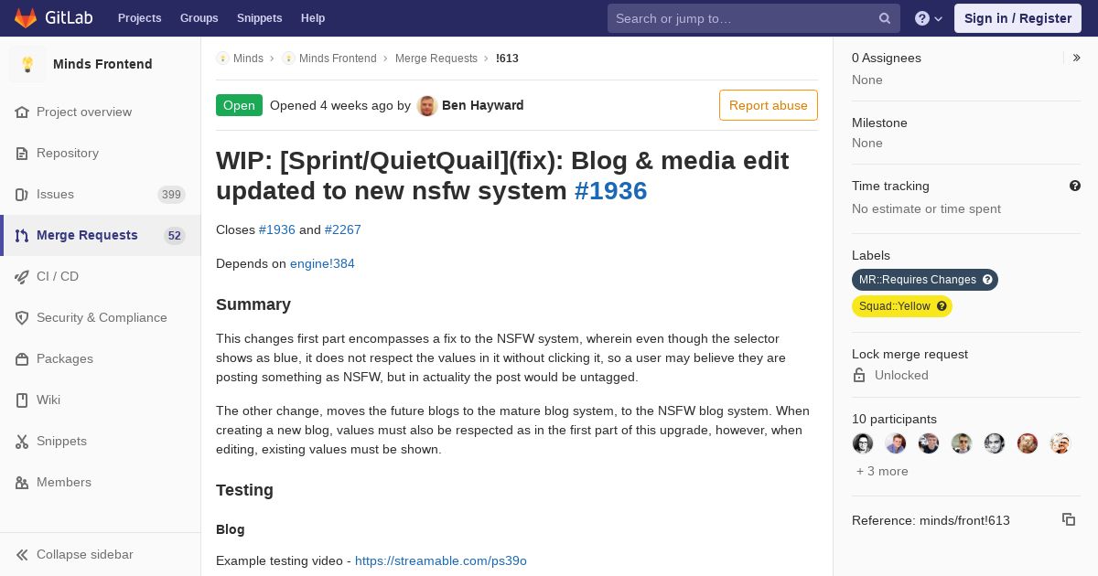Click the yellow Squad::Yellow label
This screenshot has height=576, width=1098.
pos(902,306)
